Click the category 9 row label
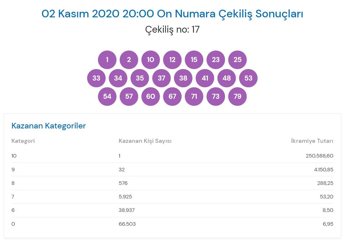The image size is (345, 241). pyautogui.click(x=13, y=170)
